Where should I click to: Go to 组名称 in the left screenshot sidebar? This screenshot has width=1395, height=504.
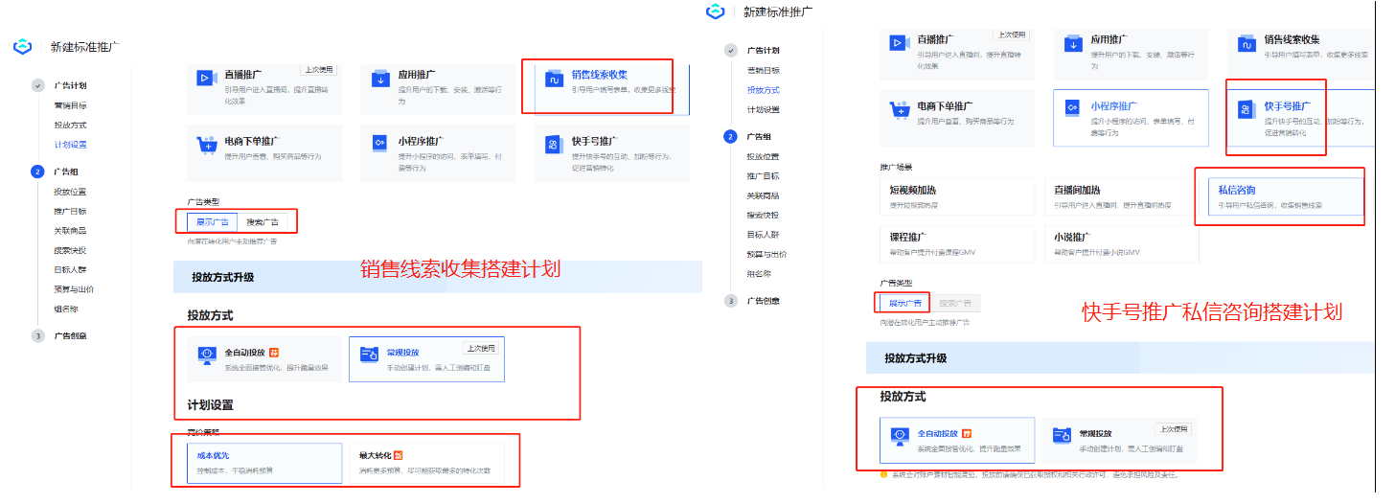pos(66,309)
